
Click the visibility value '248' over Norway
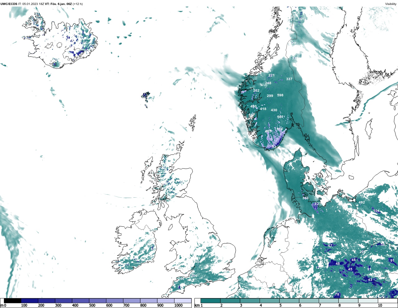point(268,83)
